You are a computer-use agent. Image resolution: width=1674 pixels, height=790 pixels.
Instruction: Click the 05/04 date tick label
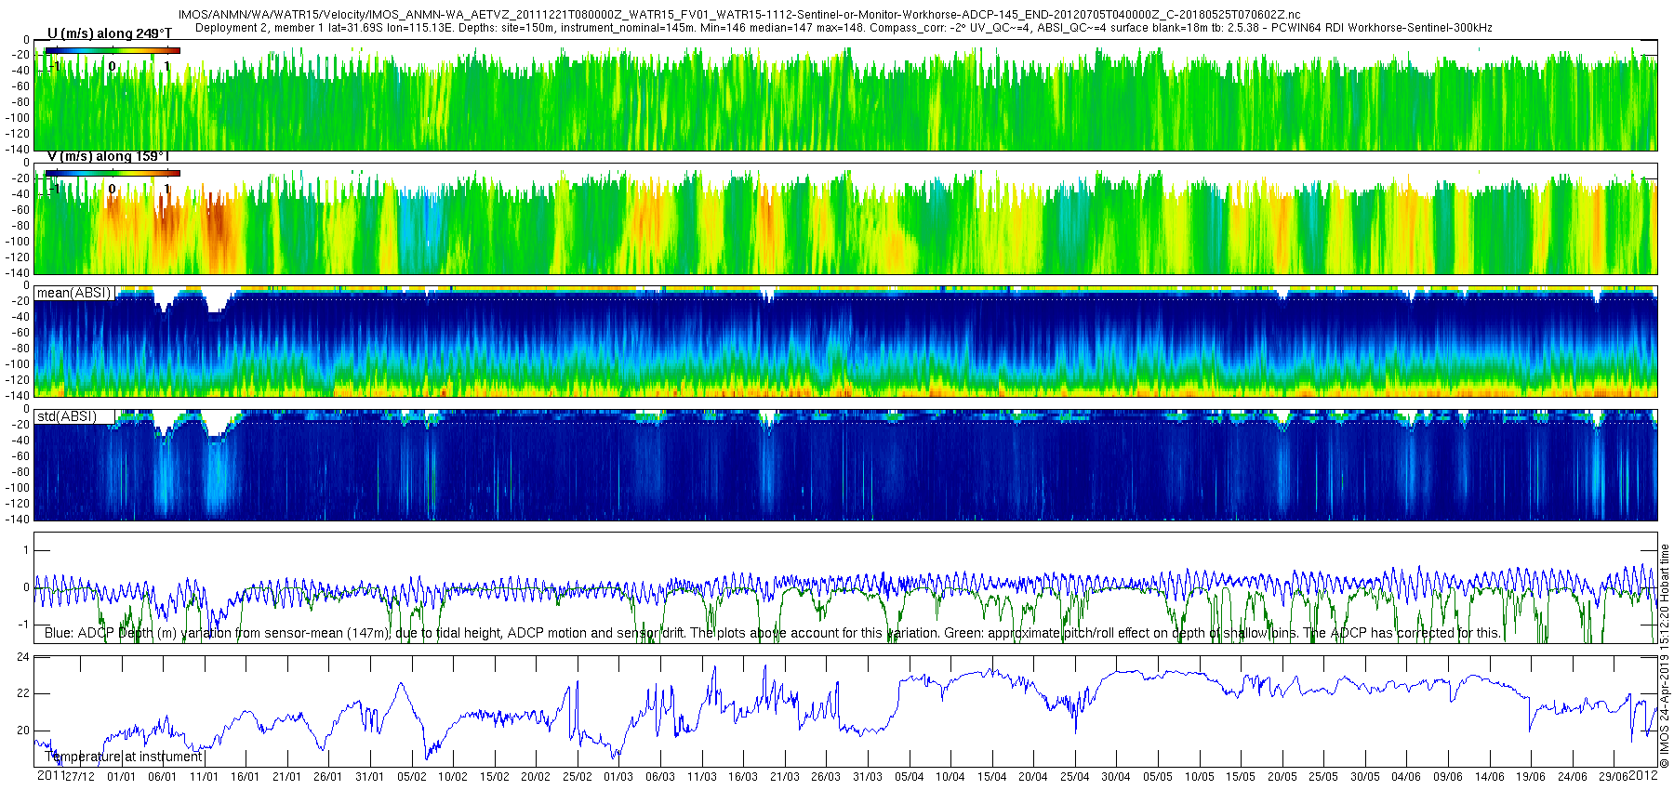pyautogui.click(x=909, y=777)
